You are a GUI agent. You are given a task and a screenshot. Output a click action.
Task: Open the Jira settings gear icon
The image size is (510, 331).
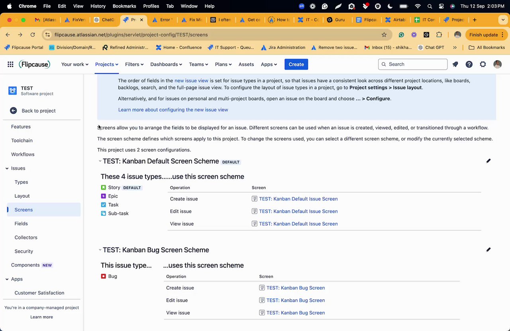pos(483,64)
